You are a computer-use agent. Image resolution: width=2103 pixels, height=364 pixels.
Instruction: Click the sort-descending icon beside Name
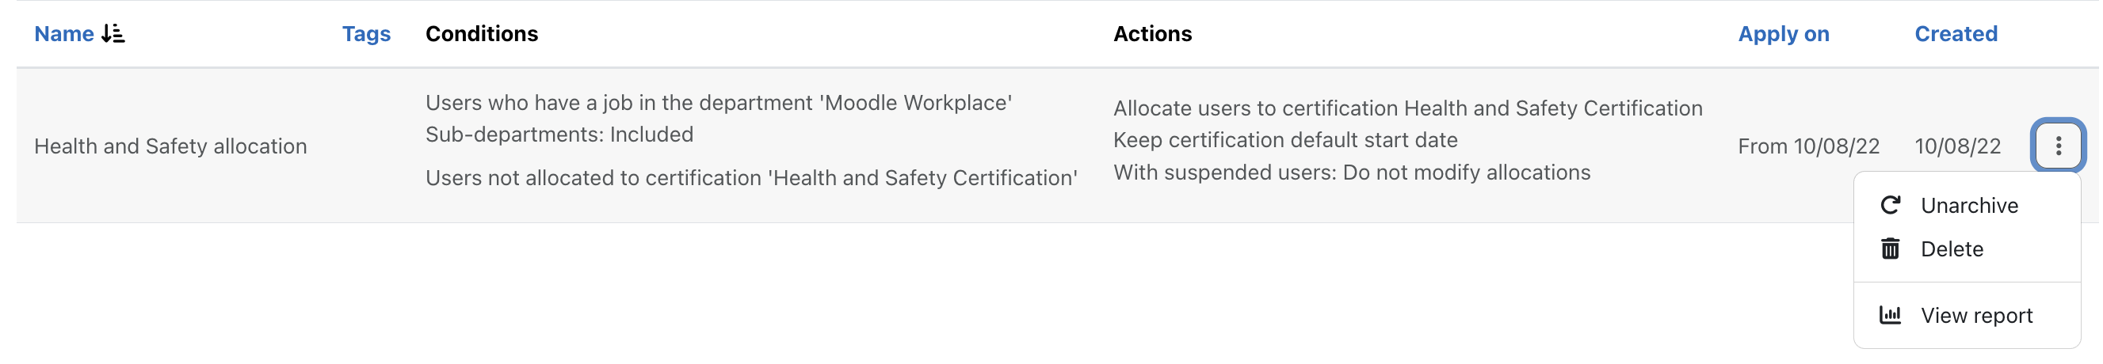pyautogui.click(x=113, y=33)
